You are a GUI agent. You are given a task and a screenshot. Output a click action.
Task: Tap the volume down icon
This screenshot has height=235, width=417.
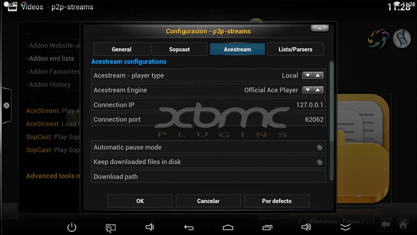[x=150, y=227]
